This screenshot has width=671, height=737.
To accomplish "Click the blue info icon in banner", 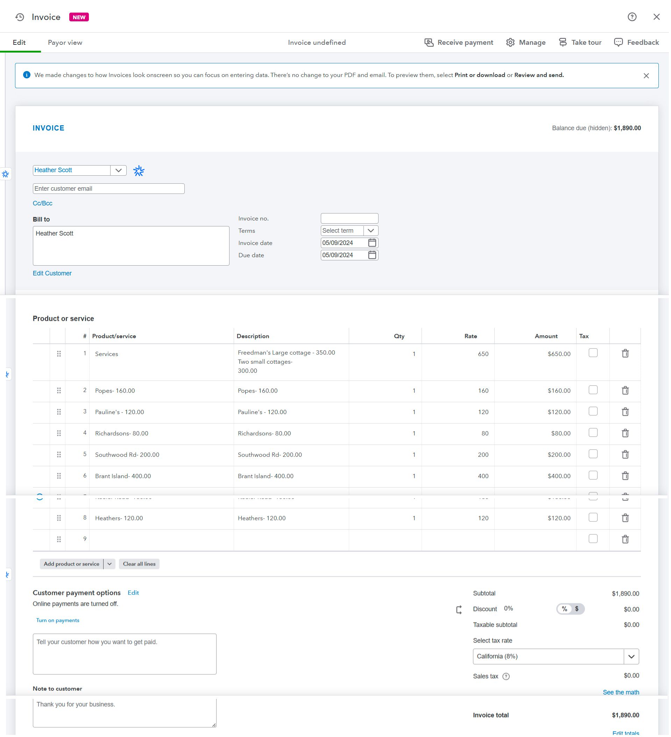I will pos(27,75).
